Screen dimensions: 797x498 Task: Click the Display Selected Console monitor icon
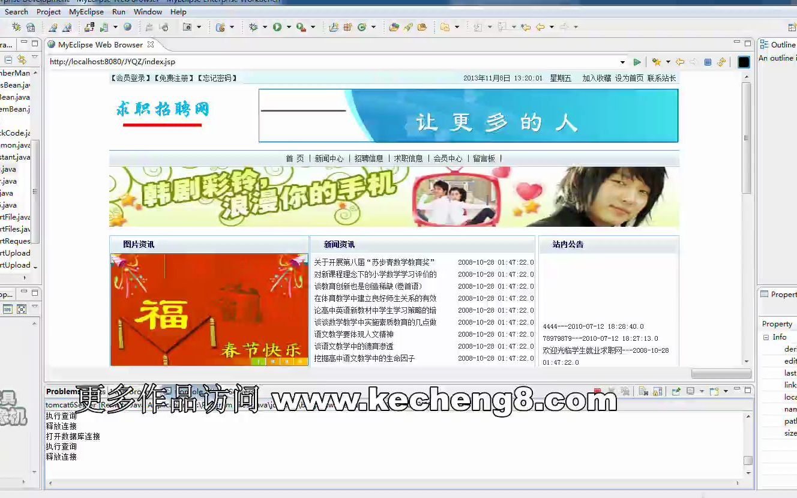pos(690,392)
